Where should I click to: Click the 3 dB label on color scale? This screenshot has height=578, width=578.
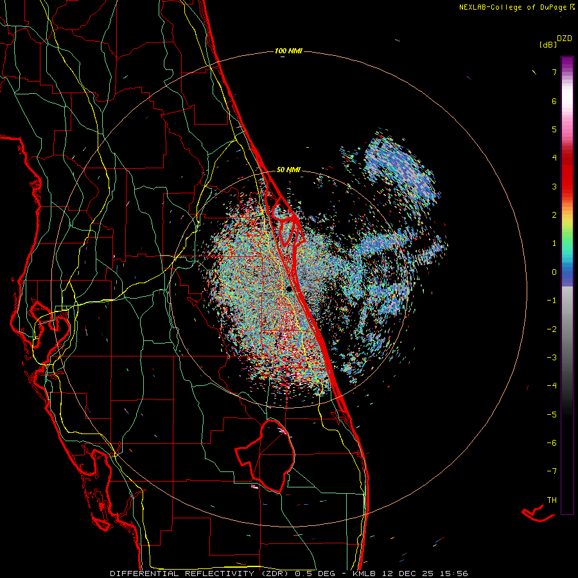pos(554,186)
